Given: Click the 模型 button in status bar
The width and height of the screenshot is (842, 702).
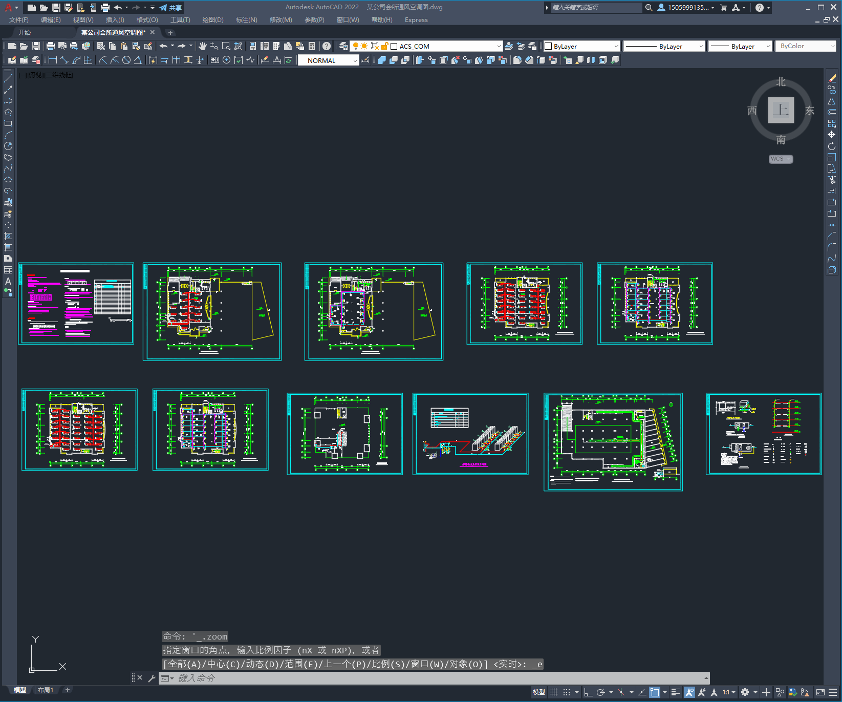Looking at the screenshot, I should (x=539, y=692).
